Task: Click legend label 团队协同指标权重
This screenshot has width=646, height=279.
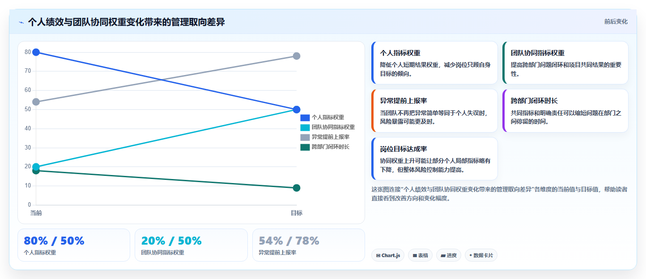Action: pyautogui.click(x=333, y=127)
